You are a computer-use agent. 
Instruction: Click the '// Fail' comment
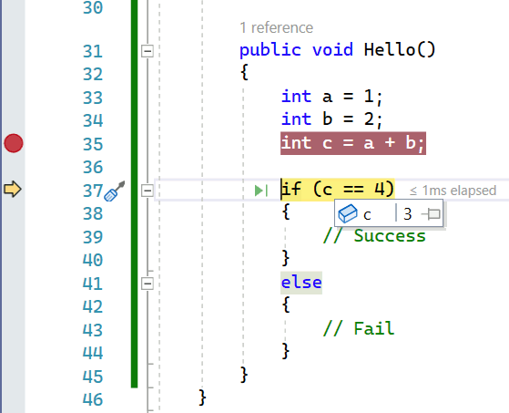[359, 328]
